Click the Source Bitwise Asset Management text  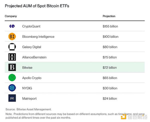pyautogui.click(x=29, y=109)
